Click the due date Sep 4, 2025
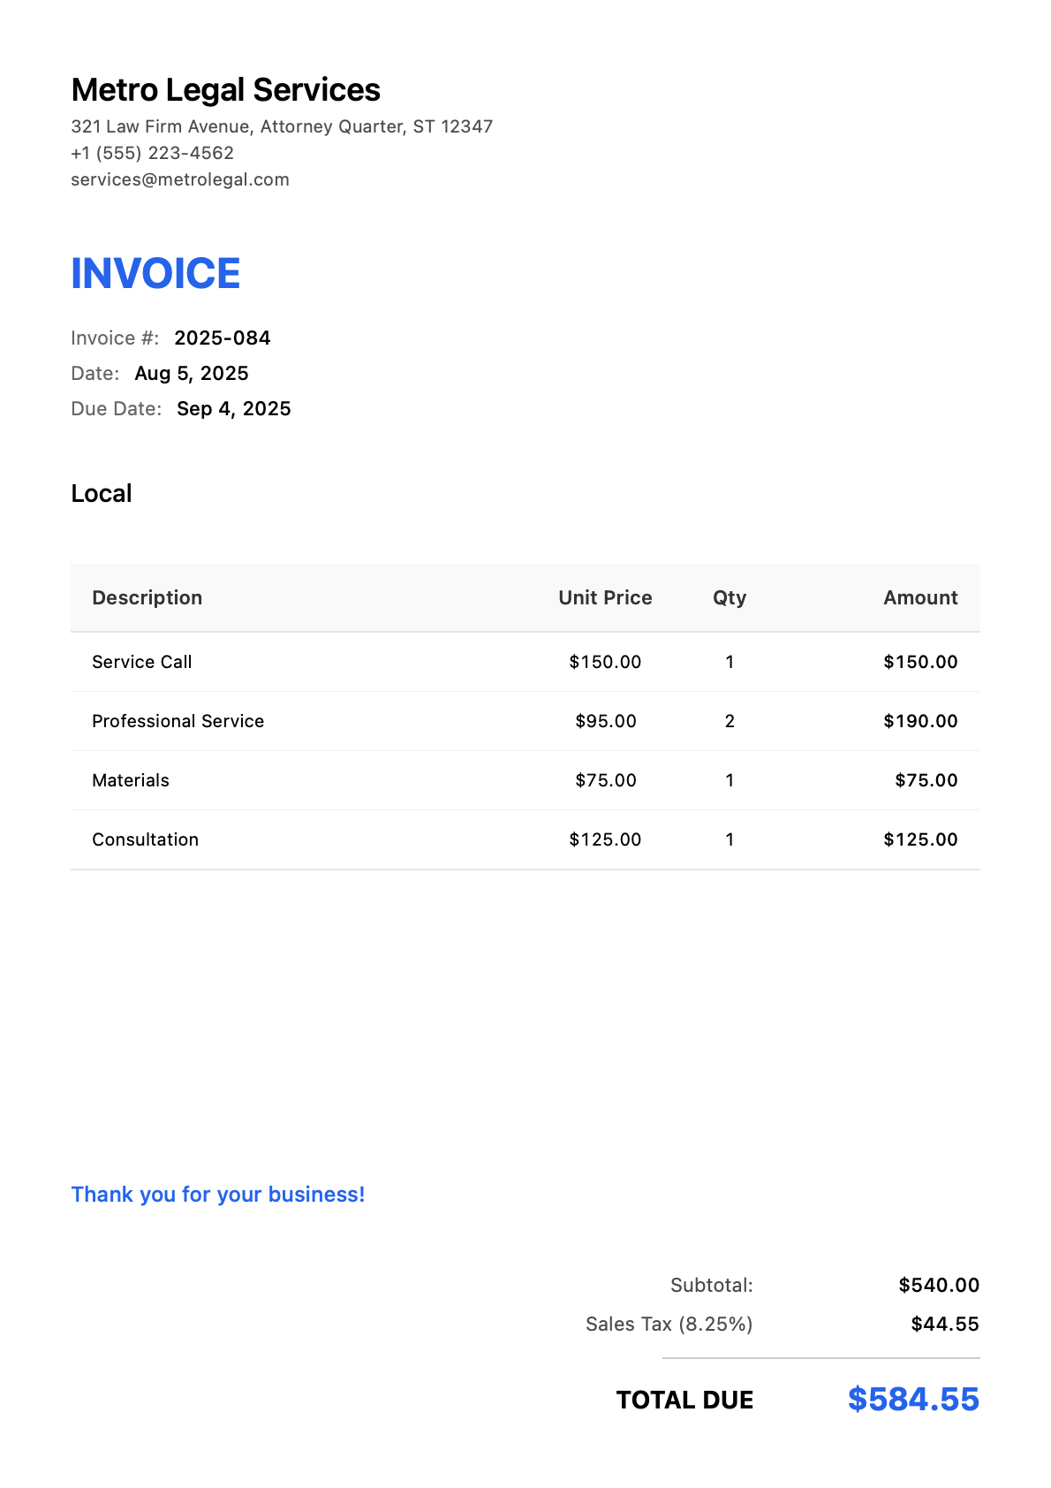This screenshot has height=1488, width=1051. [x=234, y=408]
